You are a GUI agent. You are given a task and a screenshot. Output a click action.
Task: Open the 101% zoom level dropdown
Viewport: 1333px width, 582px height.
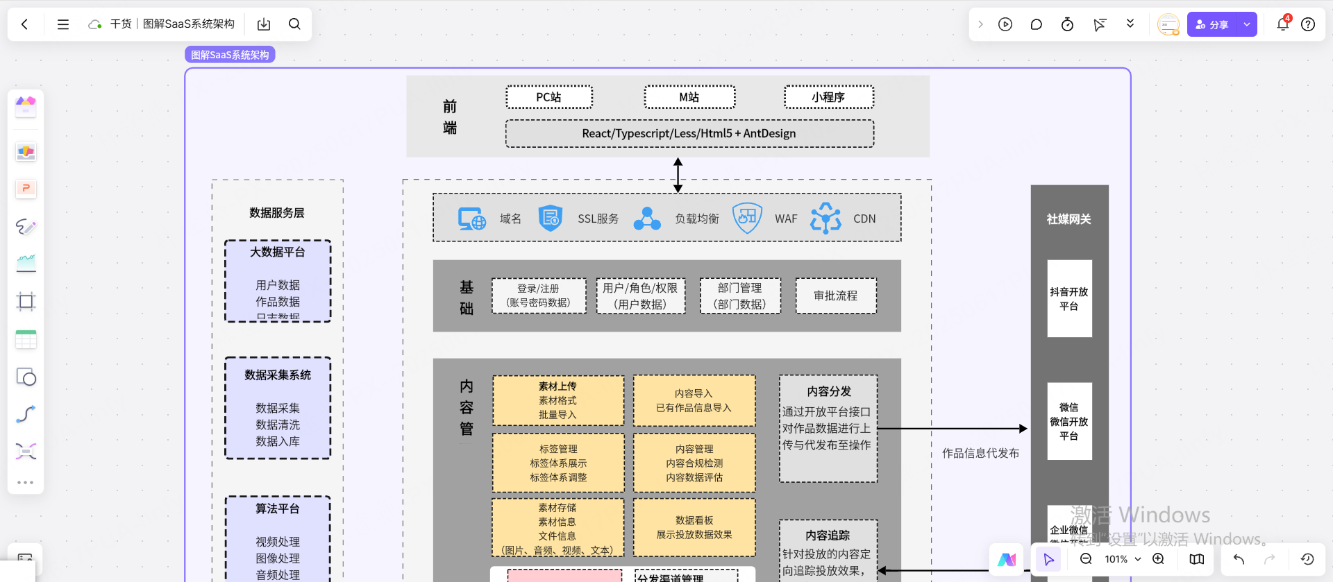point(1123,559)
